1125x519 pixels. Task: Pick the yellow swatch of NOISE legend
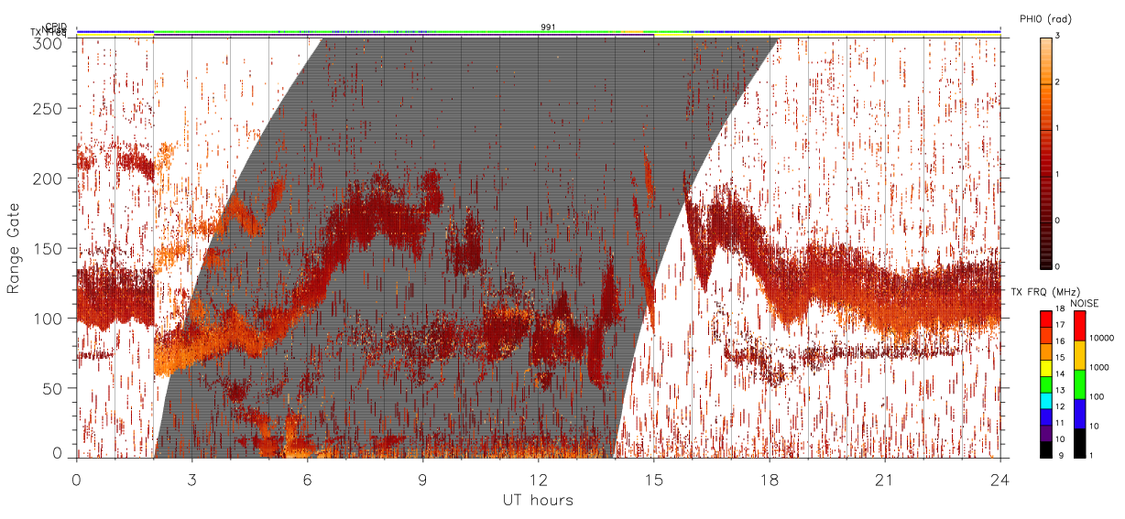[1079, 355]
